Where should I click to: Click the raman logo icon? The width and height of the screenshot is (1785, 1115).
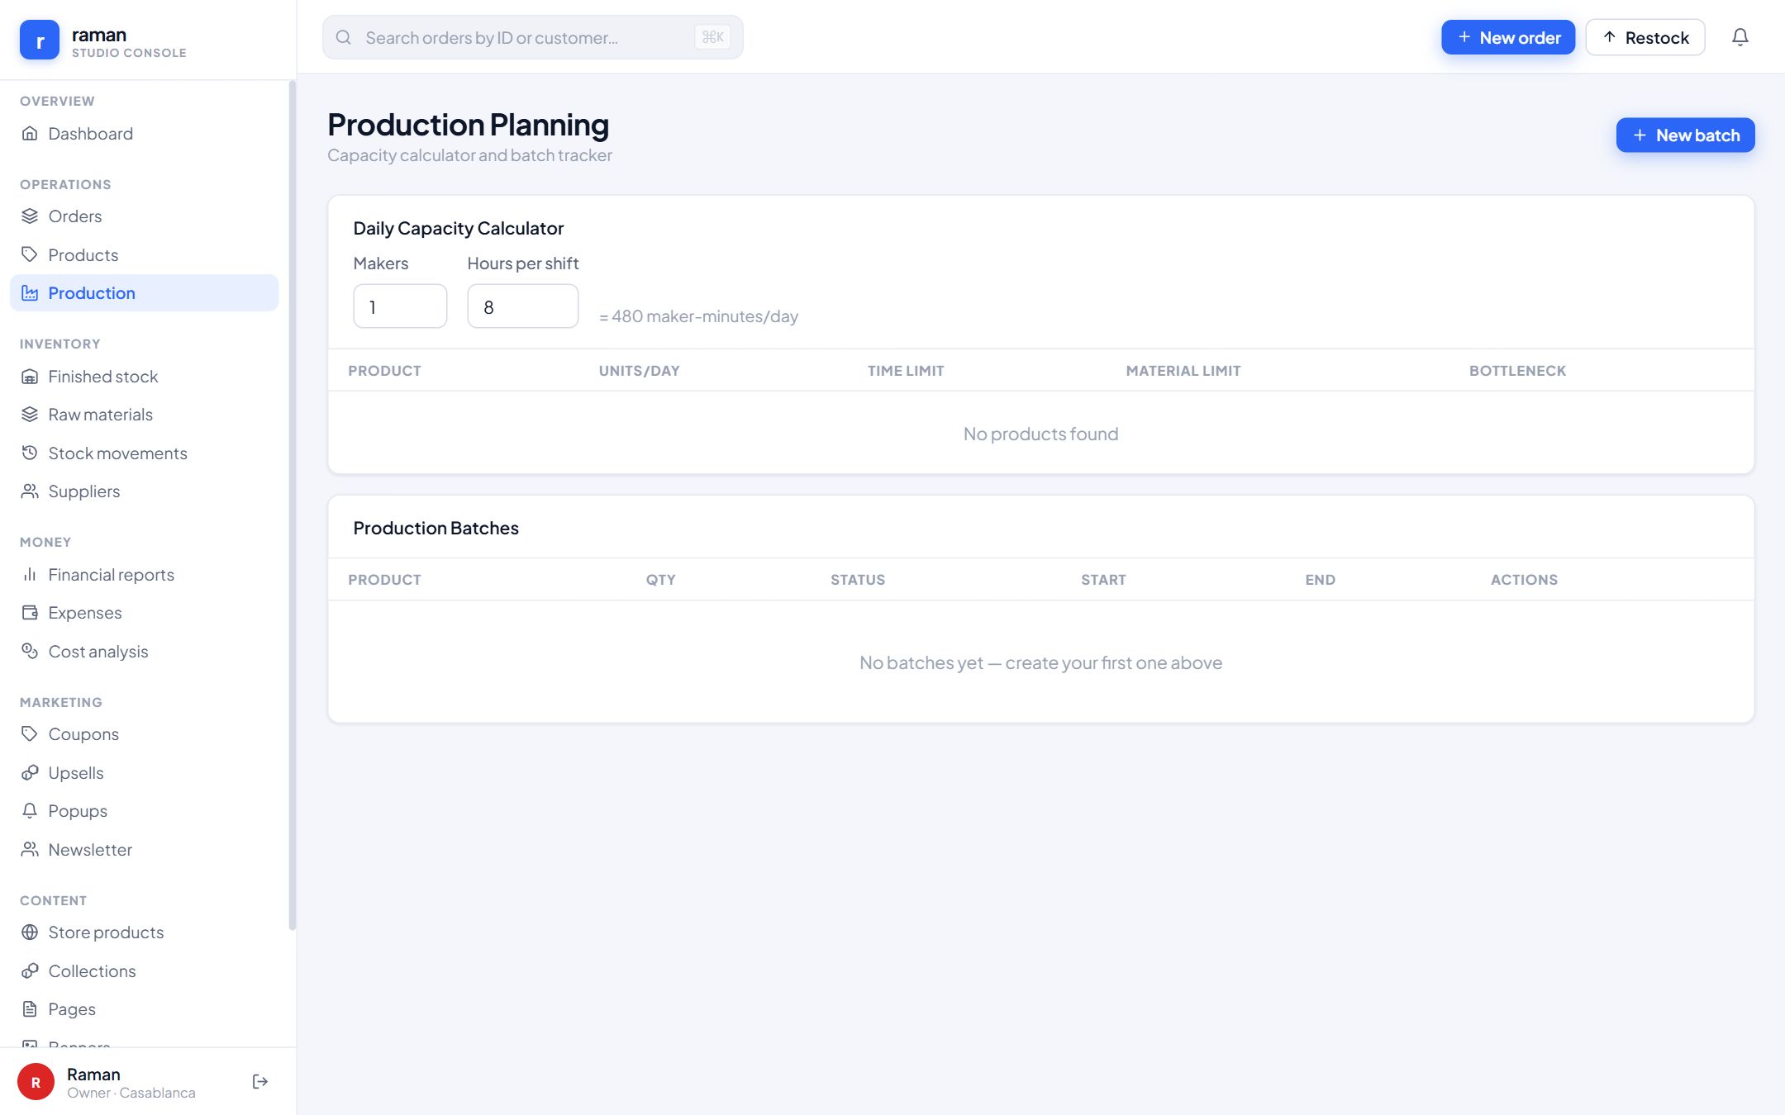point(40,40)
